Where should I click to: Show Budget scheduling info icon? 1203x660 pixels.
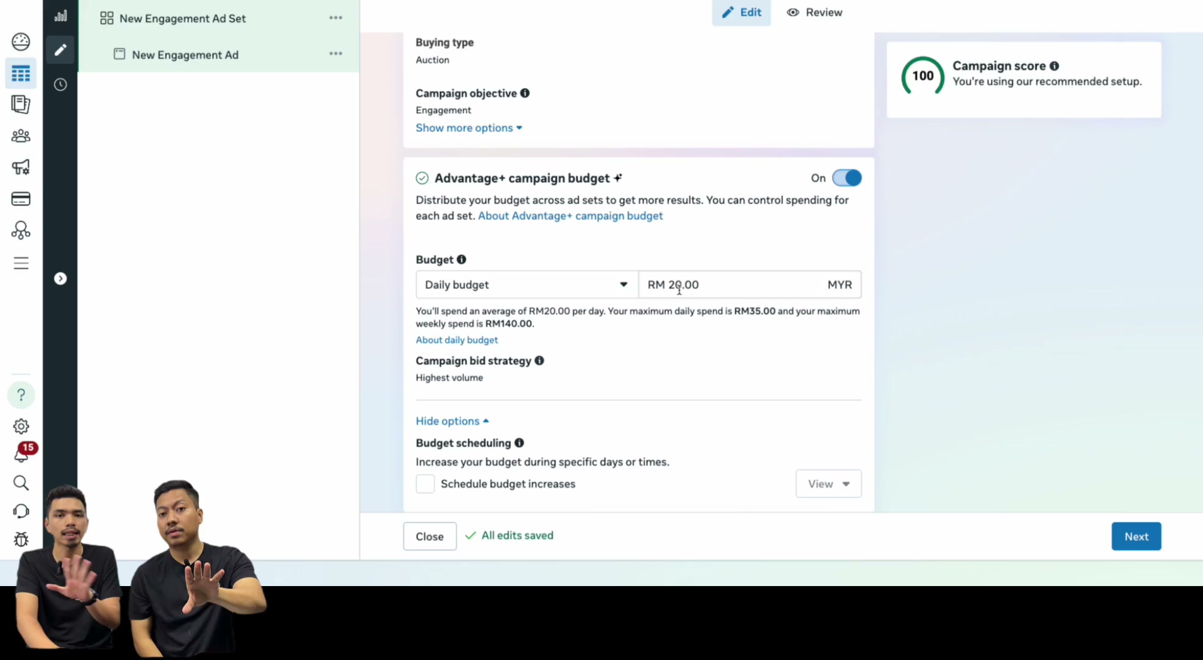(519, 442)
